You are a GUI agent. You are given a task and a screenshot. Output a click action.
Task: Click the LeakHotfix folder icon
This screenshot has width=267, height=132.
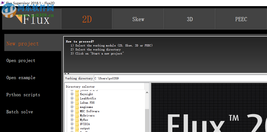77,98
